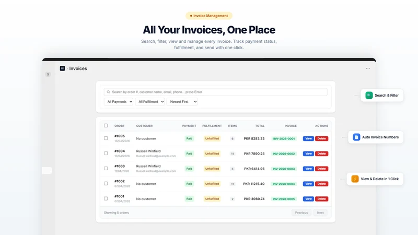The image size is (418, 235).
Task: View invoice for order #1003
Action: coord(308,169)
